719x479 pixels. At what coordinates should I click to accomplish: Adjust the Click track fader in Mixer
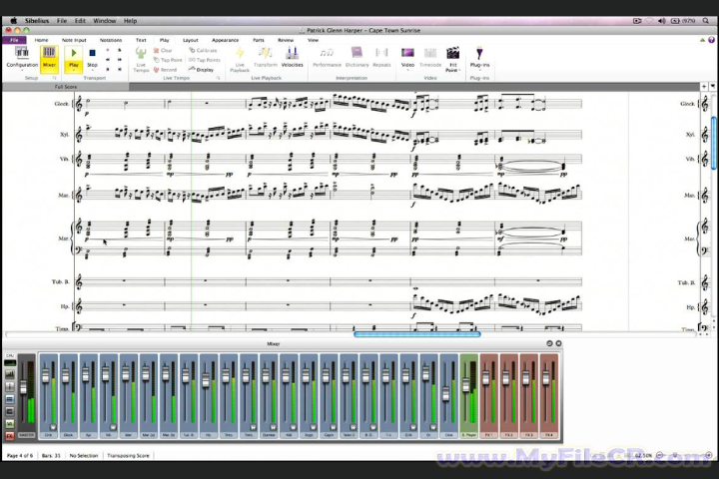(445, 394)
